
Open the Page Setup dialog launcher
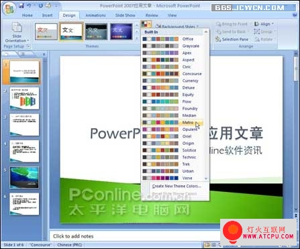[x=28, y=46]
